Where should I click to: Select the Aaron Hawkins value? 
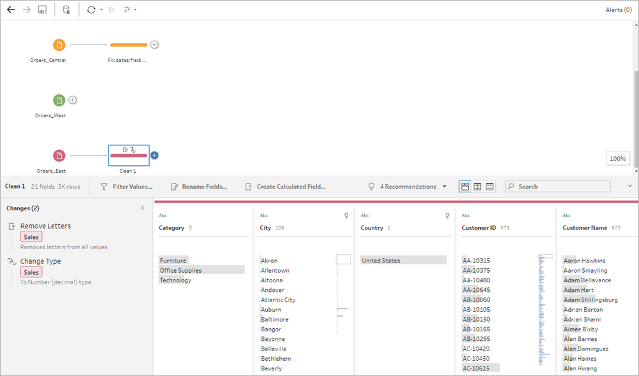584,261
